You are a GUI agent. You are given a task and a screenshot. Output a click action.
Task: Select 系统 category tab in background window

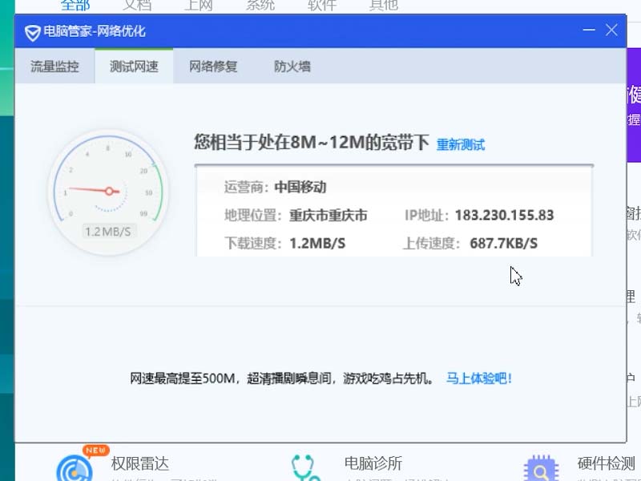(x=260, y=5)
